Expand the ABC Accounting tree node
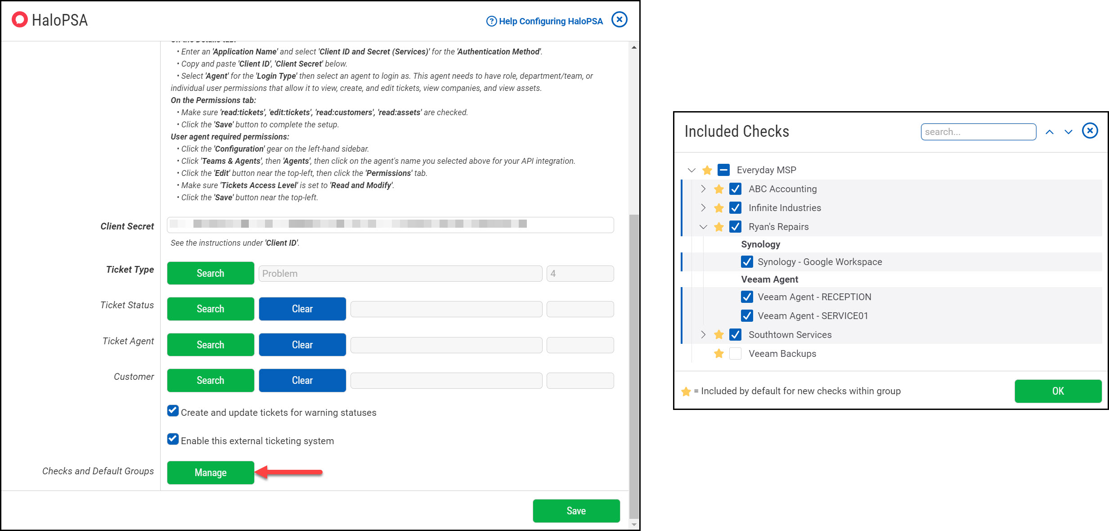The height and width of the screenshot is (531, 1109). coord(703,189)
